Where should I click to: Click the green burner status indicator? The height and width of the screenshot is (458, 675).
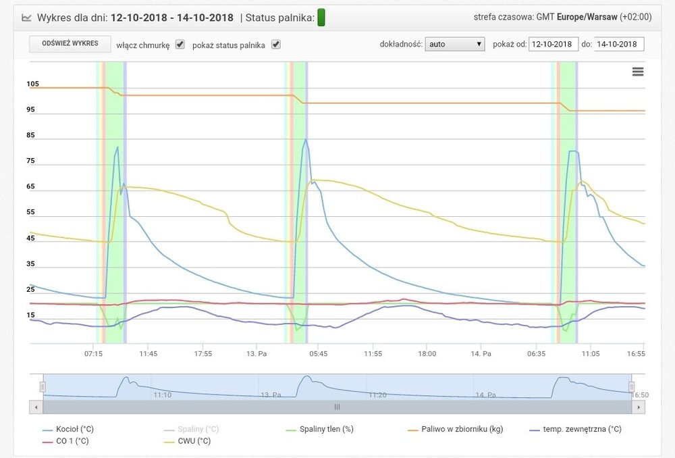coord(321,18)
